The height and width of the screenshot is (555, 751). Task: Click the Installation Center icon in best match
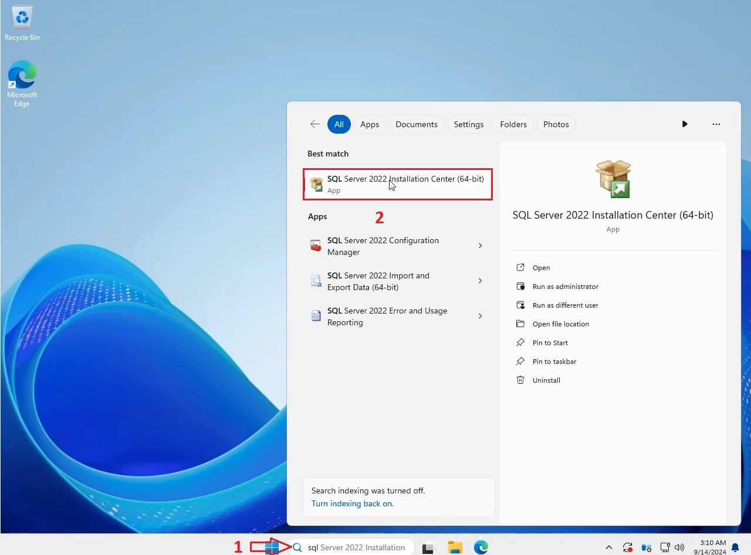click(316, 184)
